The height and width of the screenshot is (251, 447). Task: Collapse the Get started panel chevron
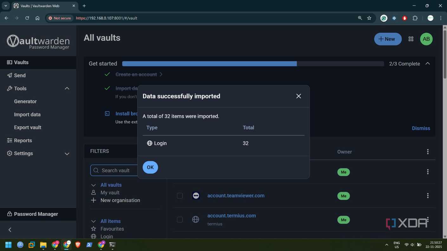point(428,64)
